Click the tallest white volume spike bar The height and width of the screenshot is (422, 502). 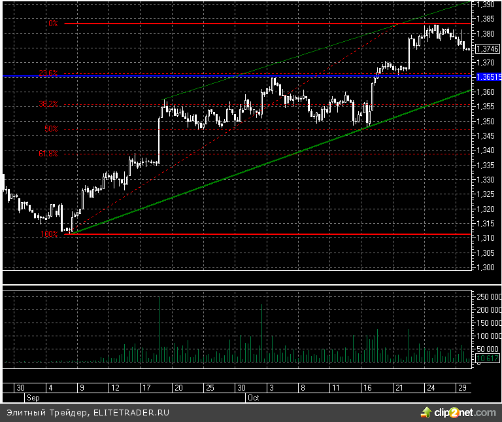(x=159, y=327)
